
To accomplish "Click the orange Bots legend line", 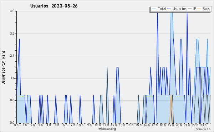I will [199, 9].
